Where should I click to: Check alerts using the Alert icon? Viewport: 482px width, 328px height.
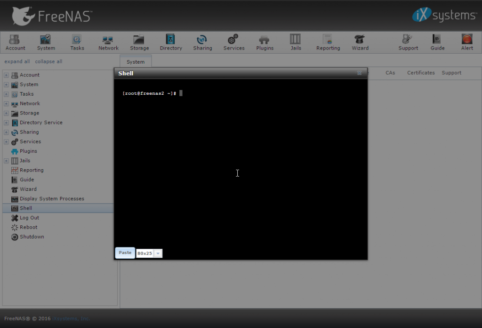(466, 41)
